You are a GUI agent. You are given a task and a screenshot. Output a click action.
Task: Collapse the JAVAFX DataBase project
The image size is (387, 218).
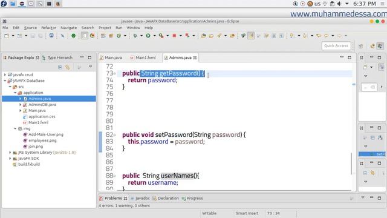pos(5,81)
